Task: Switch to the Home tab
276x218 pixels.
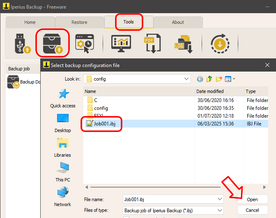Action: pos(30,22)
